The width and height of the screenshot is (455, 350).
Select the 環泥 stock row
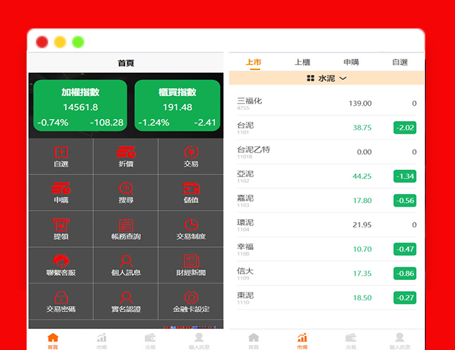(x=326, y=225)
